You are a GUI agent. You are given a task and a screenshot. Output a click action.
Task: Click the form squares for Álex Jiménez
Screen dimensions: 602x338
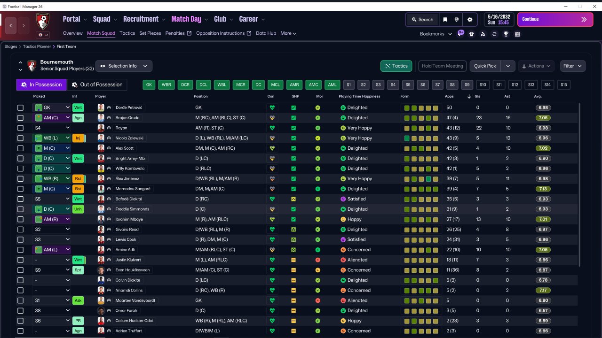pyautogui.click(x=421, y=178)
